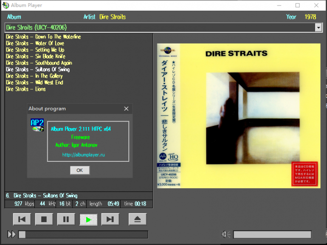
Task: Select track Southbound Again
Action: pos(39,63)
